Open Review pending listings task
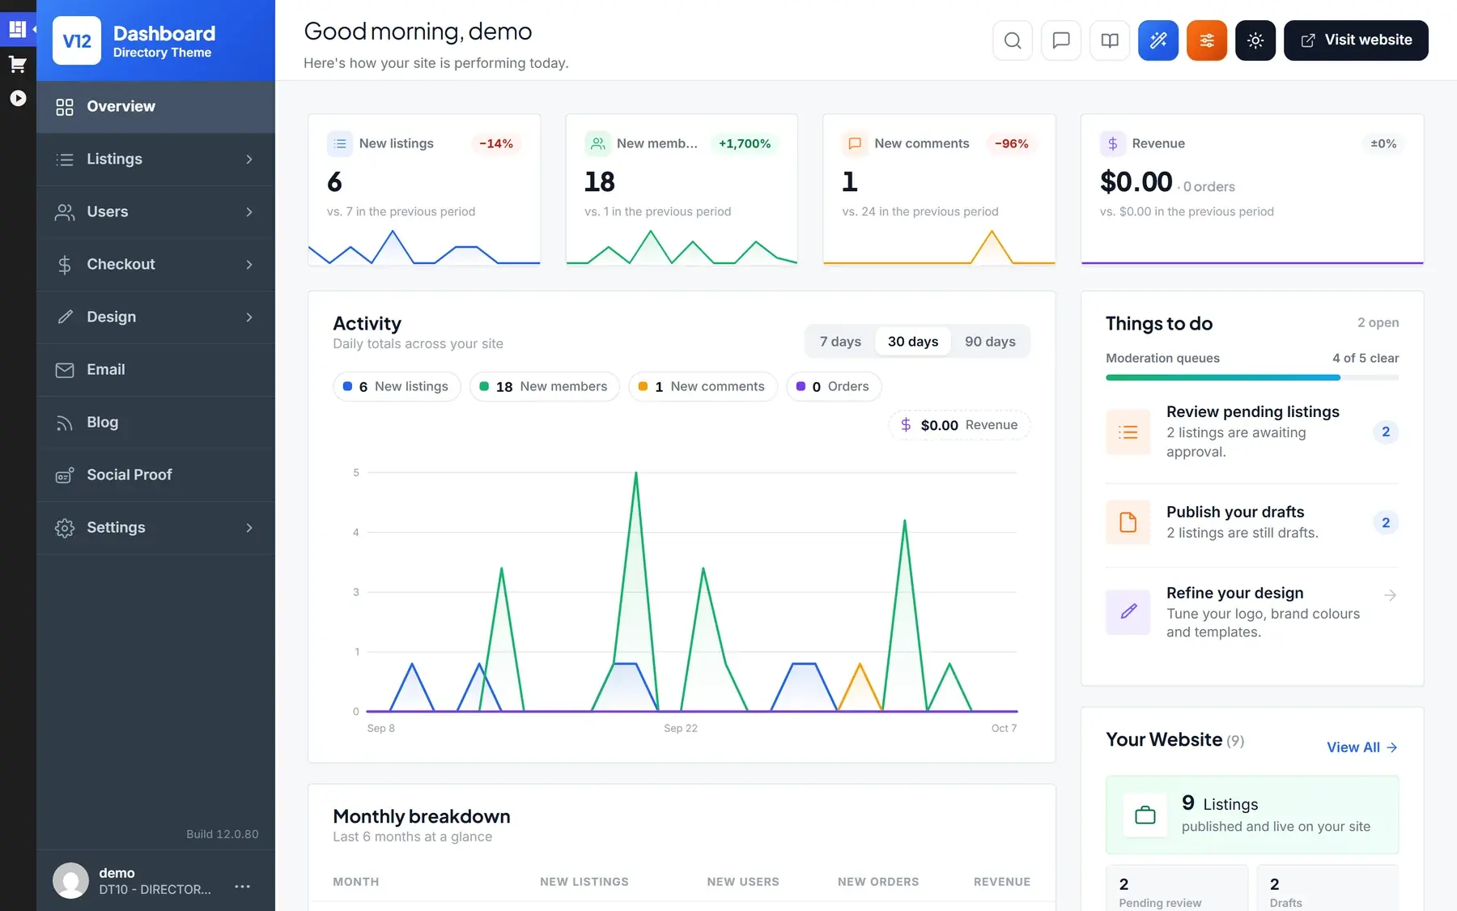1457x911 pixels. 1252,432
